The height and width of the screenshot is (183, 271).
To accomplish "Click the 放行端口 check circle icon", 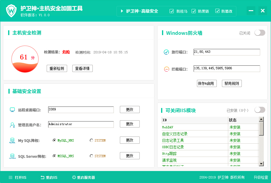I will tap(166, 52).
